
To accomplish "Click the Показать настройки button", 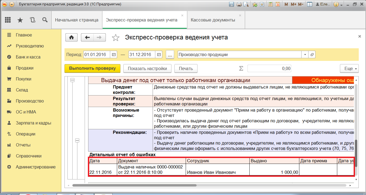I will 147,68.
